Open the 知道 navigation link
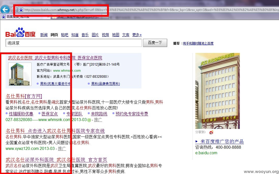The height and width of the screenshot is (174, 279). [x=75, y=35]
